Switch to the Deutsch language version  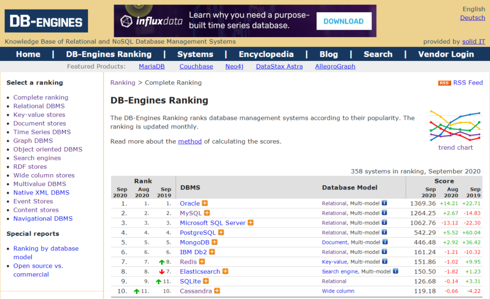pos(472,17)
